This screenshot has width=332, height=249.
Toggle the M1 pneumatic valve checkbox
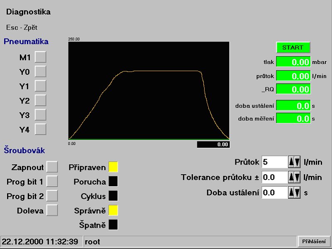40,57
